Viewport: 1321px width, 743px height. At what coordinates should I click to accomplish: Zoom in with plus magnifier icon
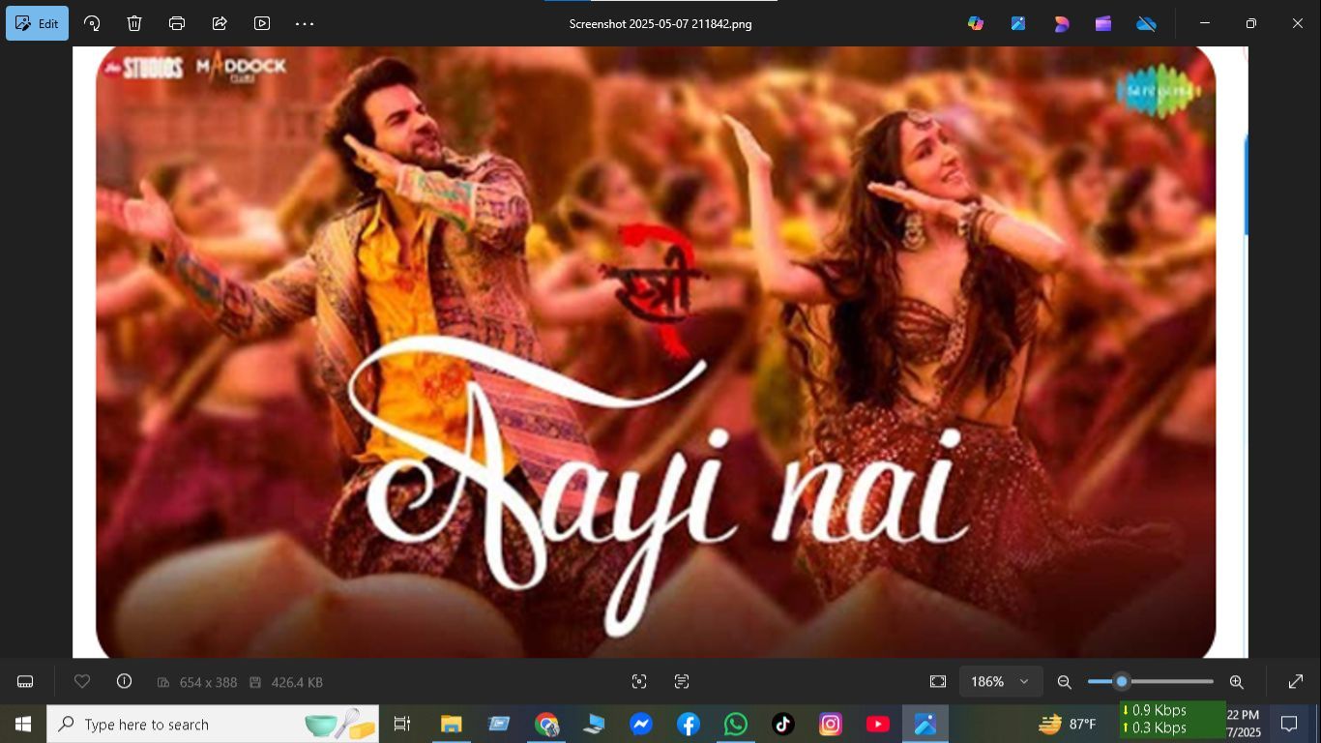pos(1236,682)
